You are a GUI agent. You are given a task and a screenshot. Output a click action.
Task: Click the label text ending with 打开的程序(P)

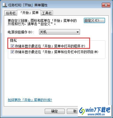[x=50, y=46]
